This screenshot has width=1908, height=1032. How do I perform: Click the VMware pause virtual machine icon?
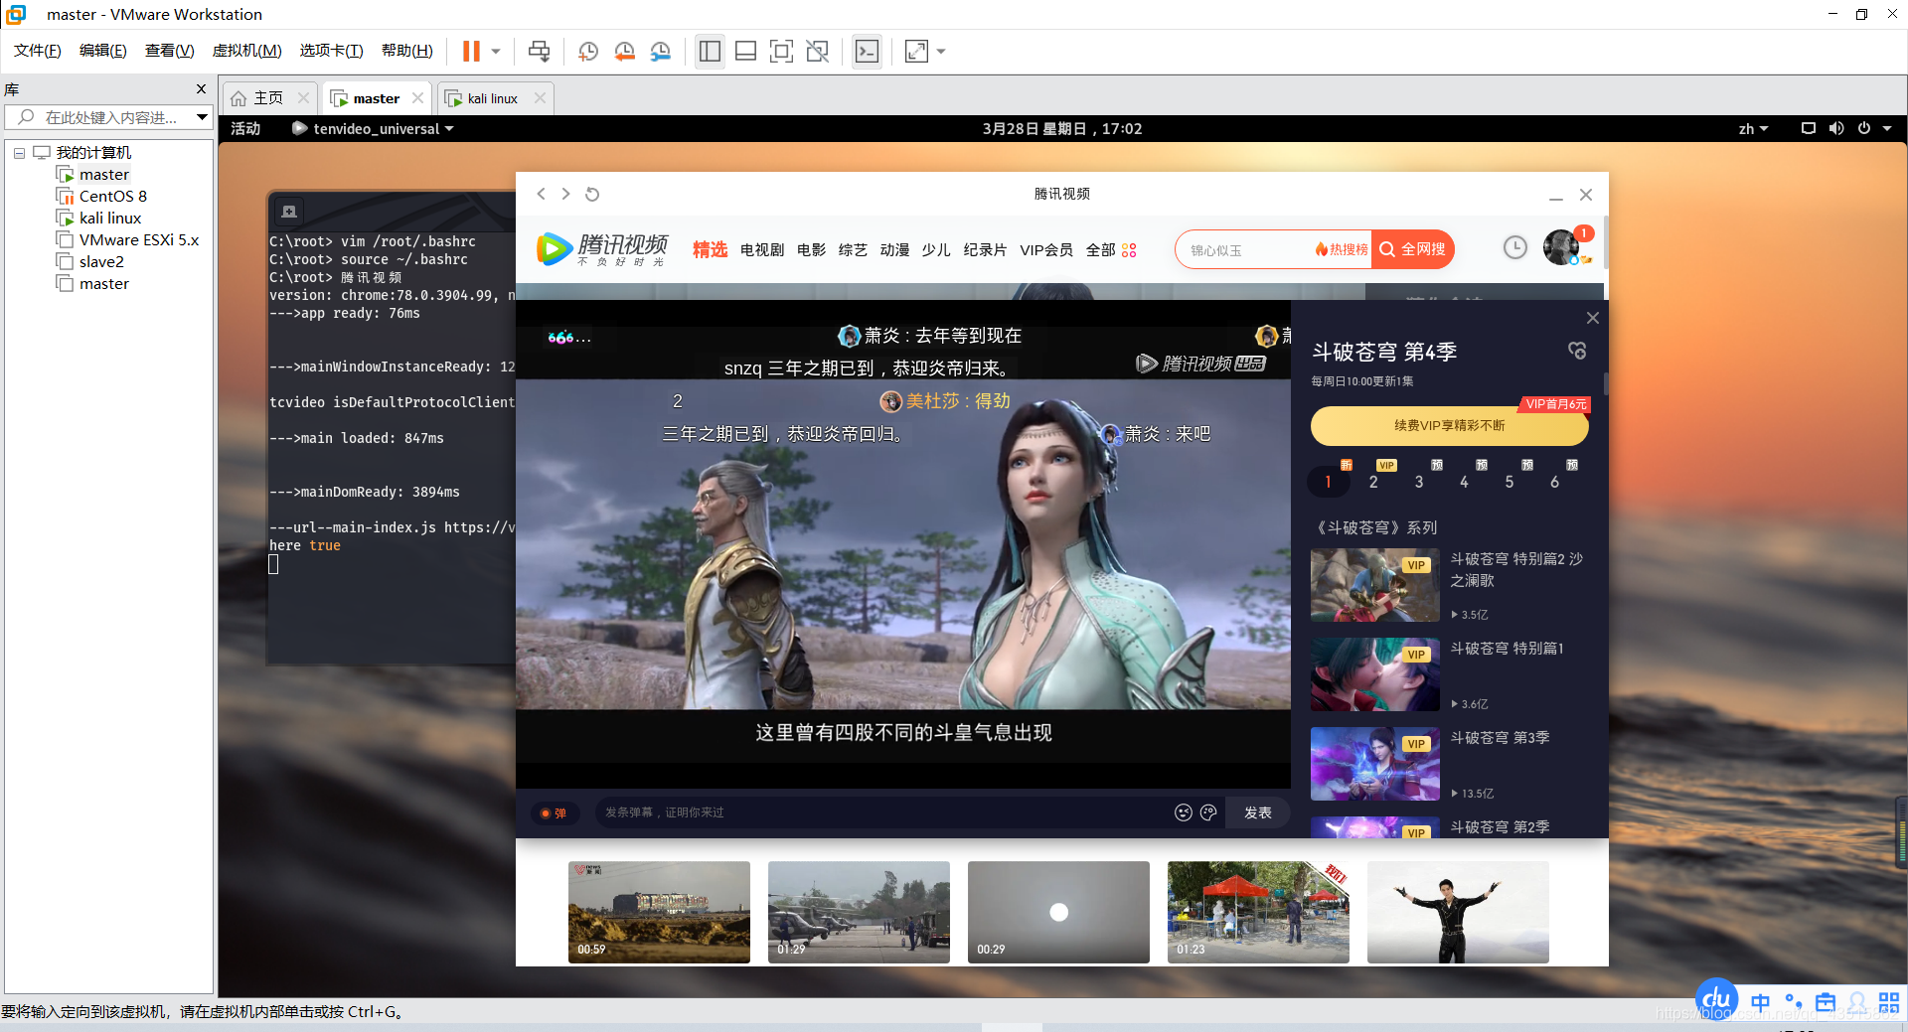(x=471, y=51)
